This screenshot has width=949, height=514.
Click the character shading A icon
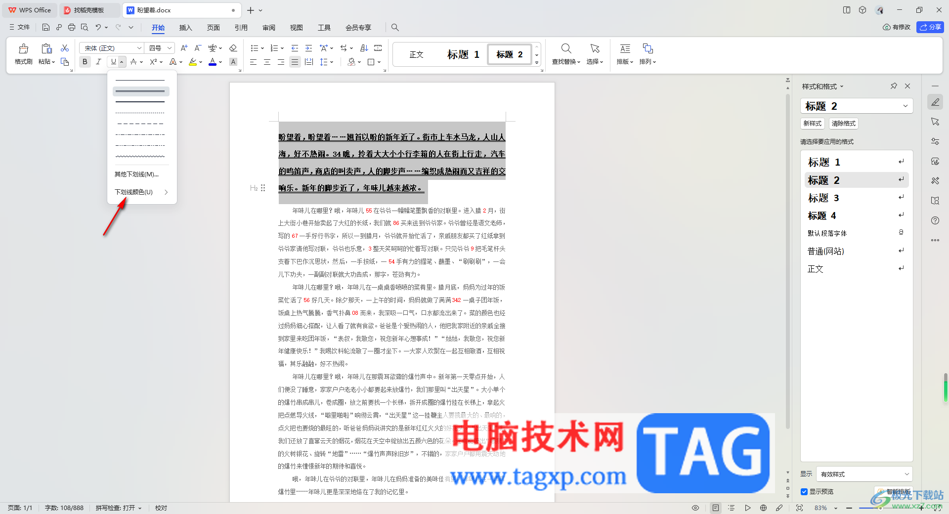tap(233, 62)
